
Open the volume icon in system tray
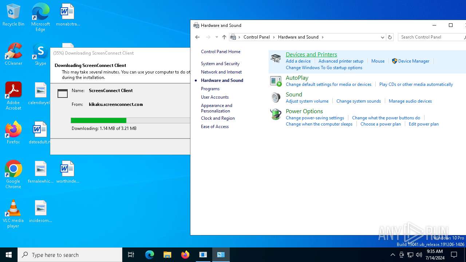419,255
